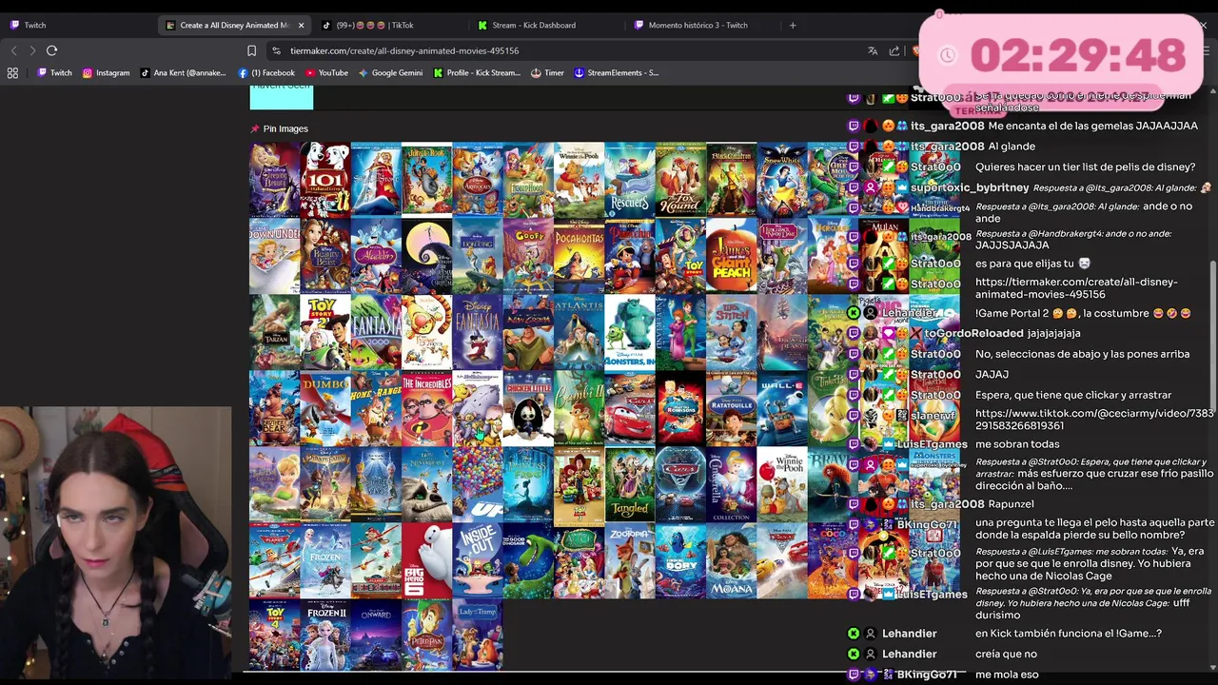This screenshot has height=685, width=1218.
Task: Select the Cars 2 poster
Action: coord(680,484)
